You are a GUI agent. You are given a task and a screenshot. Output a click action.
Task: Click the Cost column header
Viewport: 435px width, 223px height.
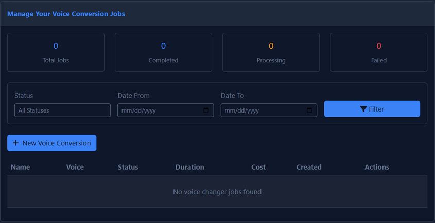point(258,167)
